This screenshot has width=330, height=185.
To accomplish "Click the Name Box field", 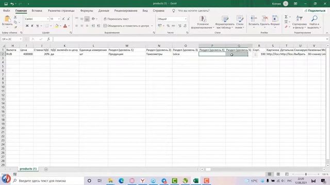I will coord(10,39).
